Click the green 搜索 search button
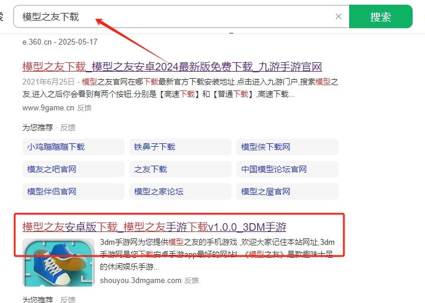Screen dimensions: 425x303 380,17
